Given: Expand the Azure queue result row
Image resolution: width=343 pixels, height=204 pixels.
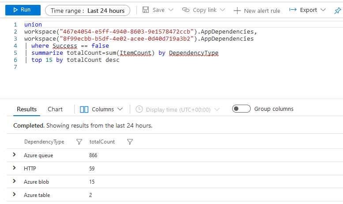Looking at the screenshot, I should coord(14,155).
